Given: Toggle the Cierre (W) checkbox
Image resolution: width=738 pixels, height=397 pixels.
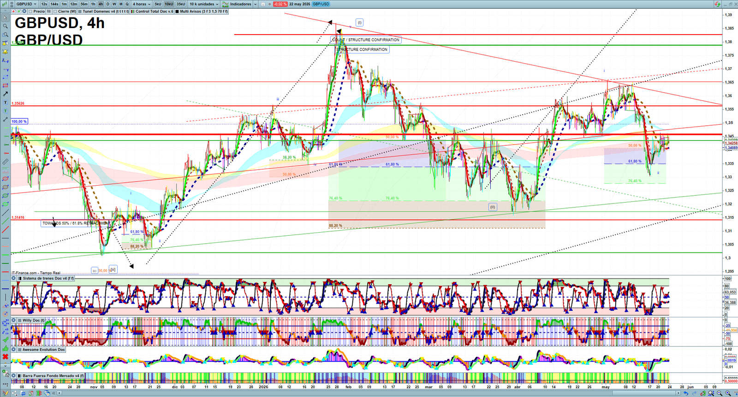Looking at the screenshot, I should (x=55, y=11).
